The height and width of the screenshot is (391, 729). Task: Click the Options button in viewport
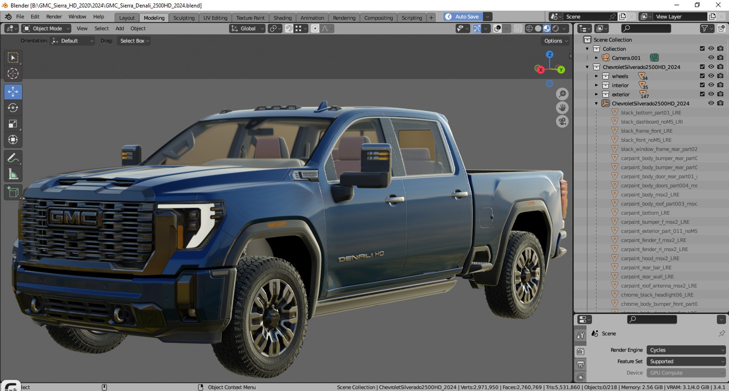[556, 41]
